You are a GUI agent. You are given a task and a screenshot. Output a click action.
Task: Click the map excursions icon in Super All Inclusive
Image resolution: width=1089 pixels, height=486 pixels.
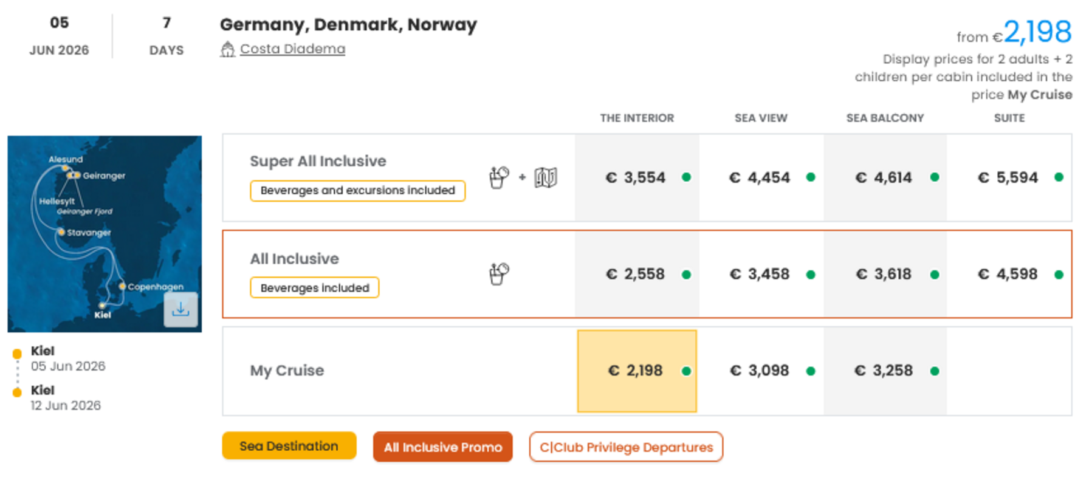545,177
